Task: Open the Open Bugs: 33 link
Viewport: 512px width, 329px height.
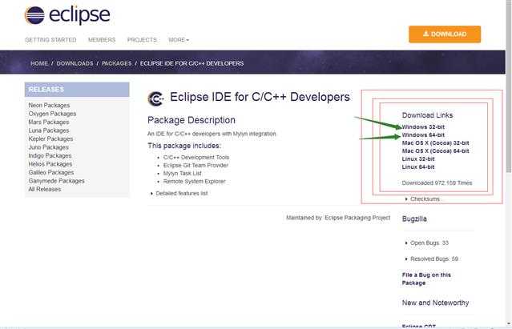Action: tap(429, 243)
